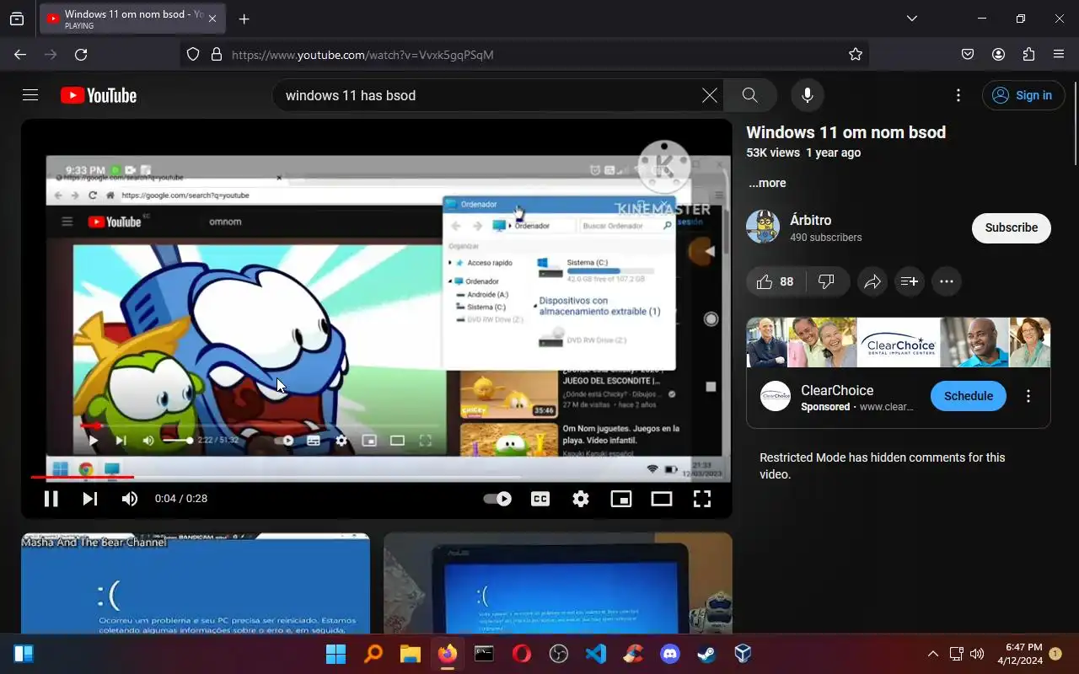
Task: Open the YouTube guide hamburger menu
Action: pyautogui.click(x=30, y=95)
